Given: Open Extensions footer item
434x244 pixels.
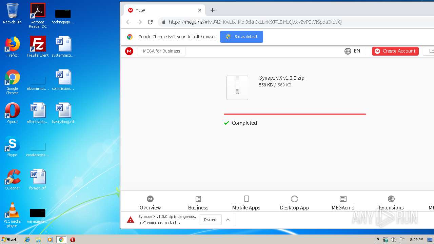Looking at the screenshot, I should pyautogui.click(x=391, y=203).
